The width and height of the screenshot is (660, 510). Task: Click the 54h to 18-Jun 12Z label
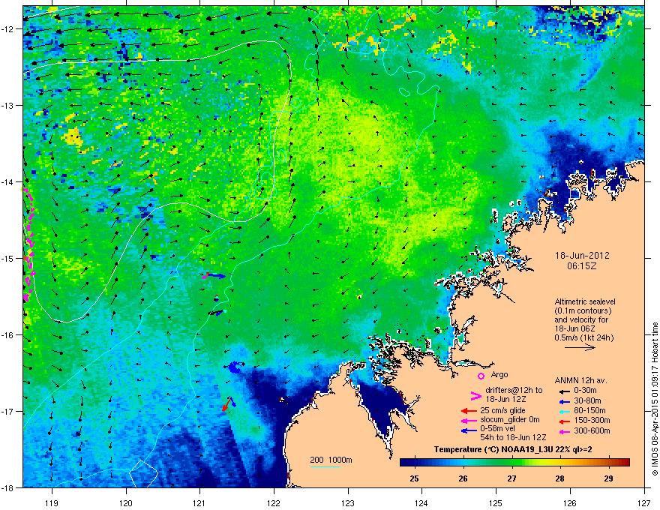click(513, 437)
